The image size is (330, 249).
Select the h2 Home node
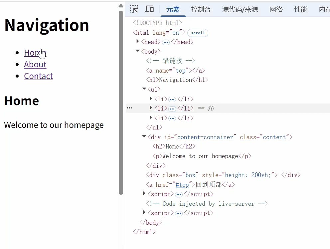[174, 146]
